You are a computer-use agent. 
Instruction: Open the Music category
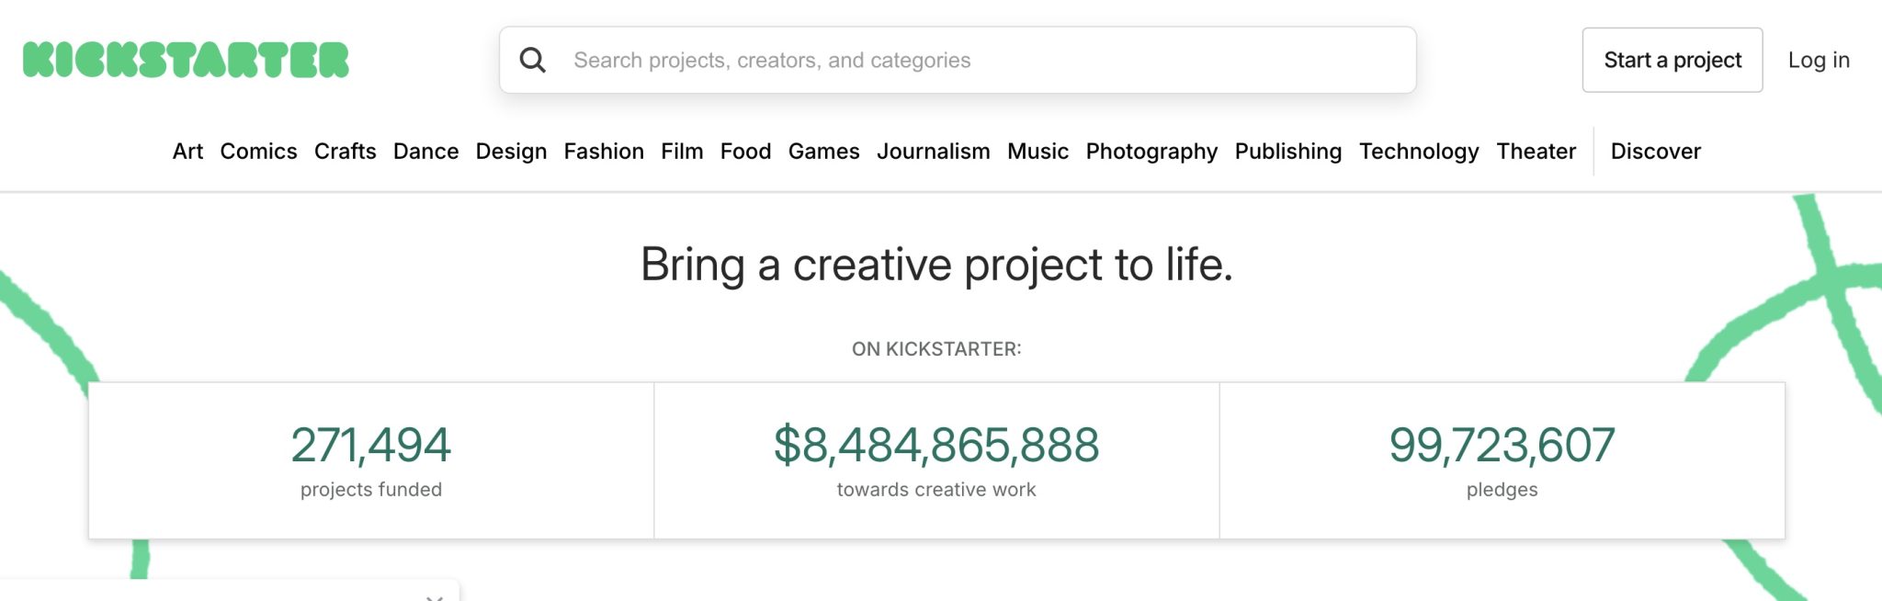tap(1037, 151)
